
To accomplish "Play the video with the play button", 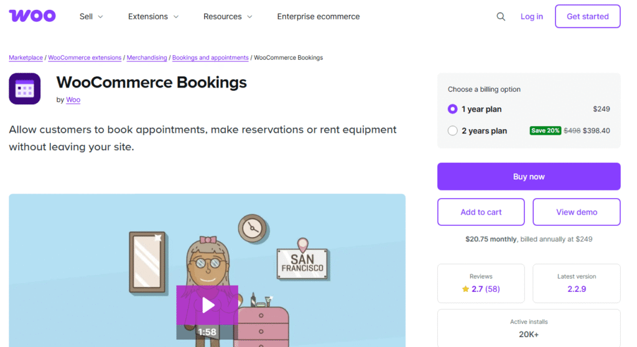I will coord(207,305).
